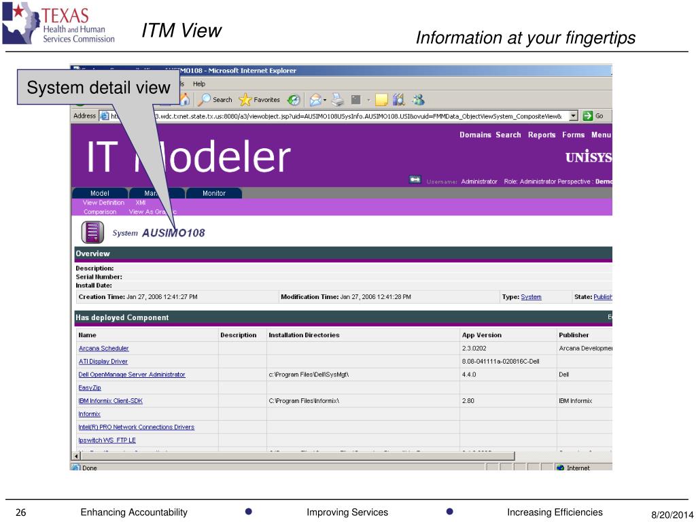This screenshot has width=696, height=522.
Task: Click the System AUSIMO108 title text
Action: click(159, 233)
